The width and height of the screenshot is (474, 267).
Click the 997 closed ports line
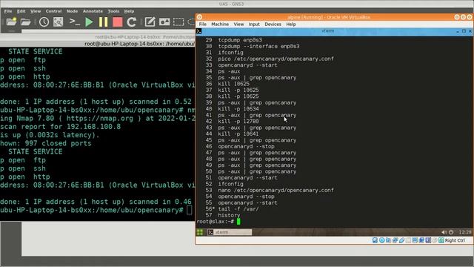click(x=46, y=143)
